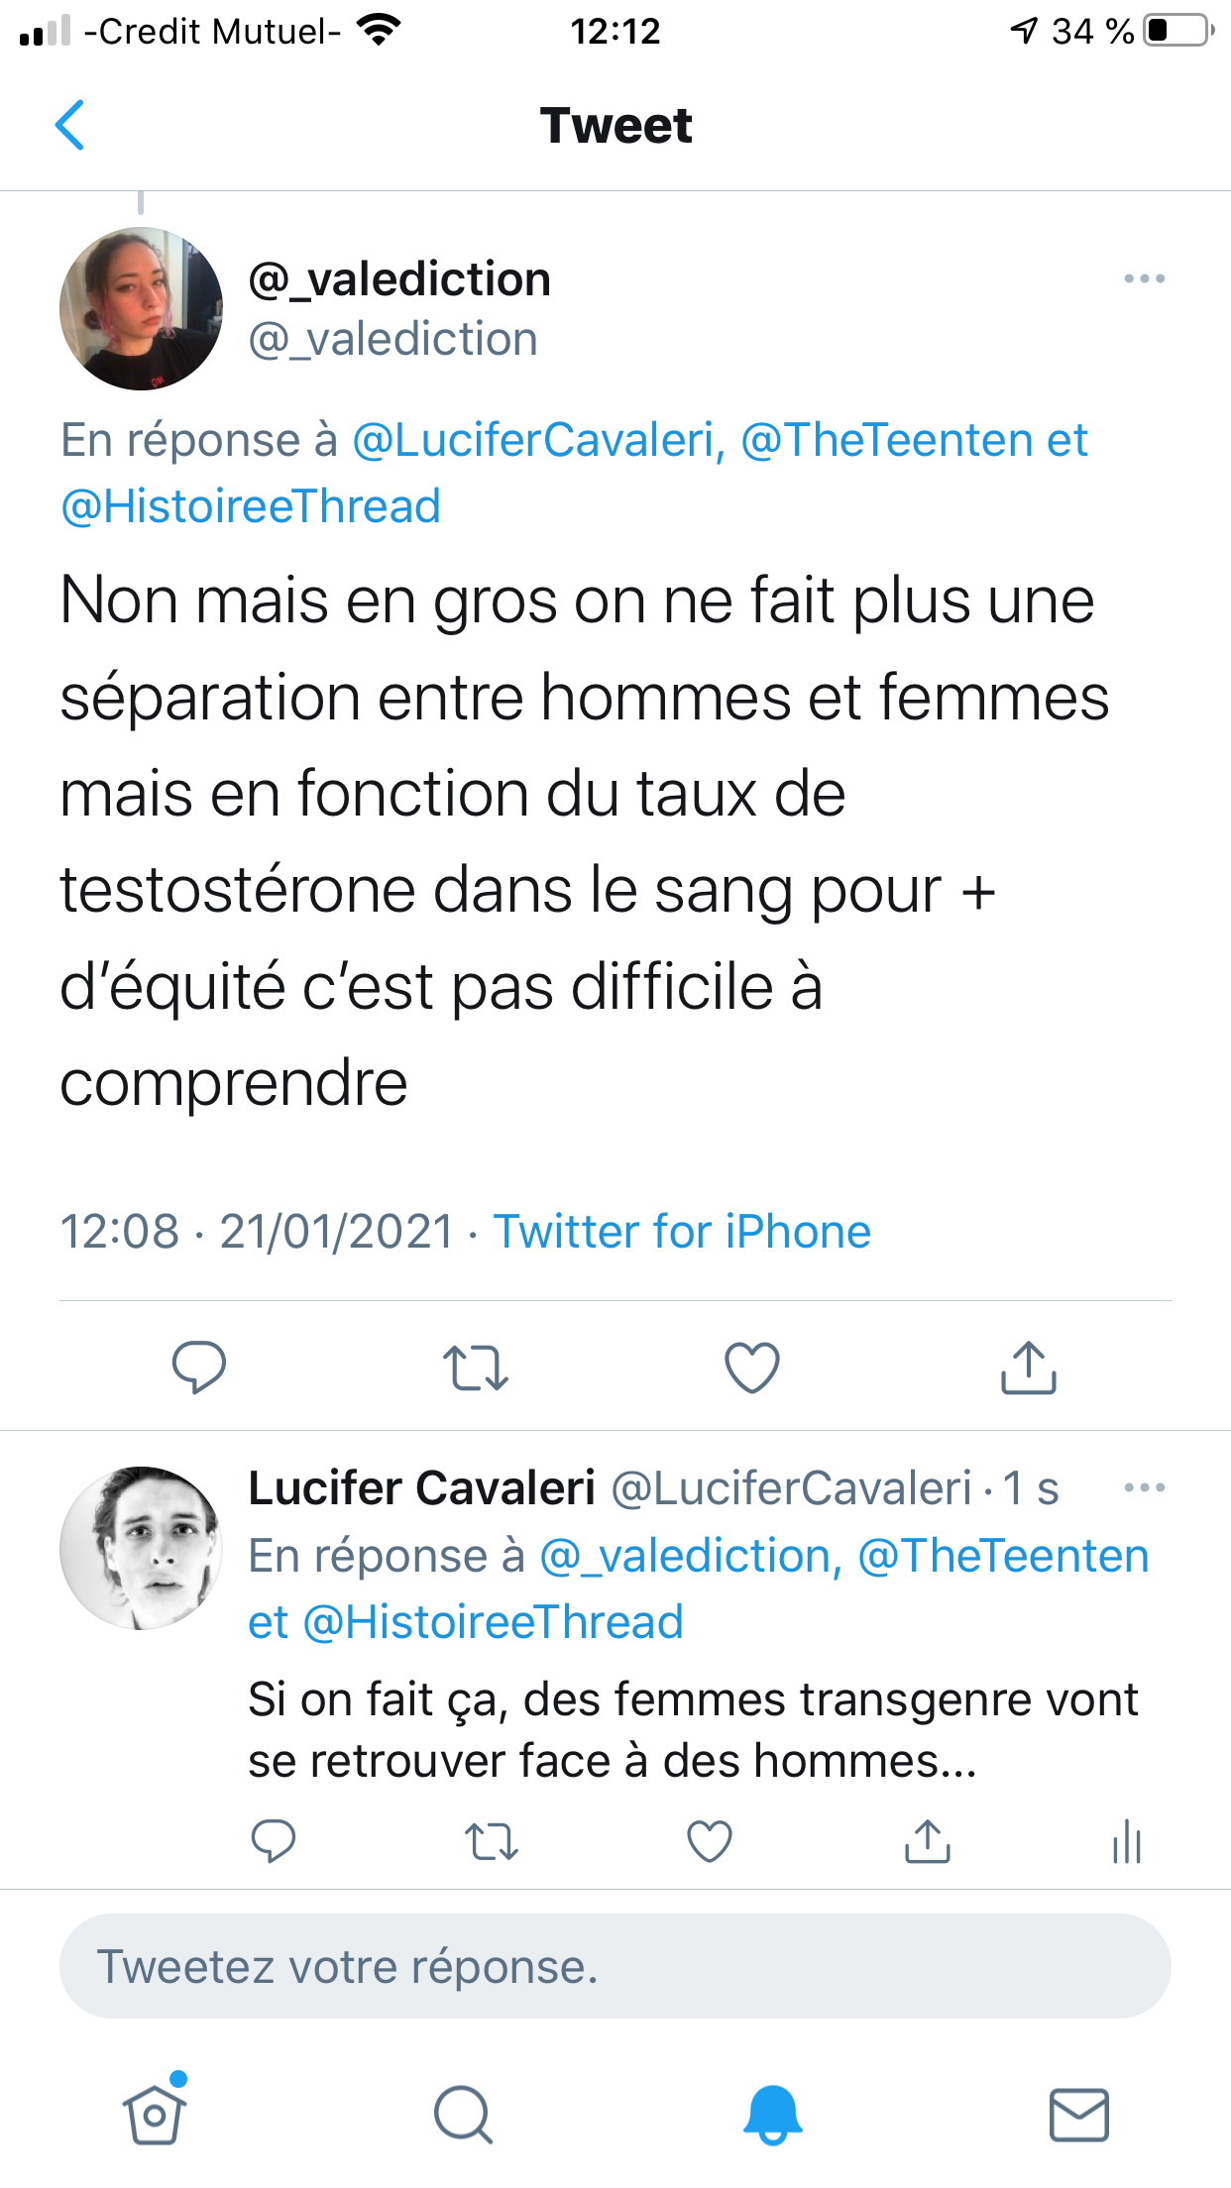The width and height of the screenshot is (1231, 2188).
Task: Share the main @_valediction tweet
Action: point(1029,1367)
